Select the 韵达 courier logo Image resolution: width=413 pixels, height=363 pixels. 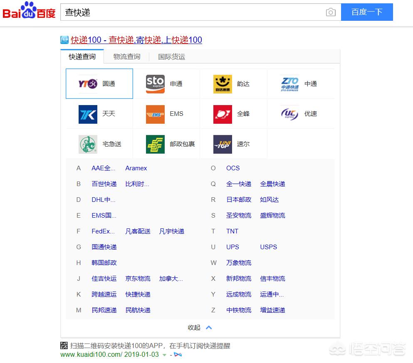point(223,84)
